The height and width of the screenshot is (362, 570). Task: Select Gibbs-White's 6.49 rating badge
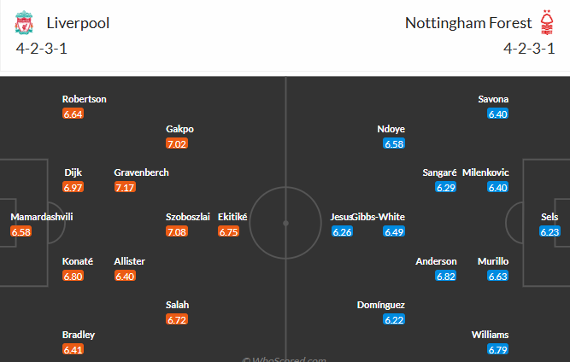coord(394,231)
